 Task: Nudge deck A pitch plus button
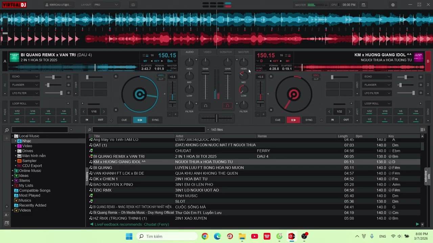click(x=175, y=114)
